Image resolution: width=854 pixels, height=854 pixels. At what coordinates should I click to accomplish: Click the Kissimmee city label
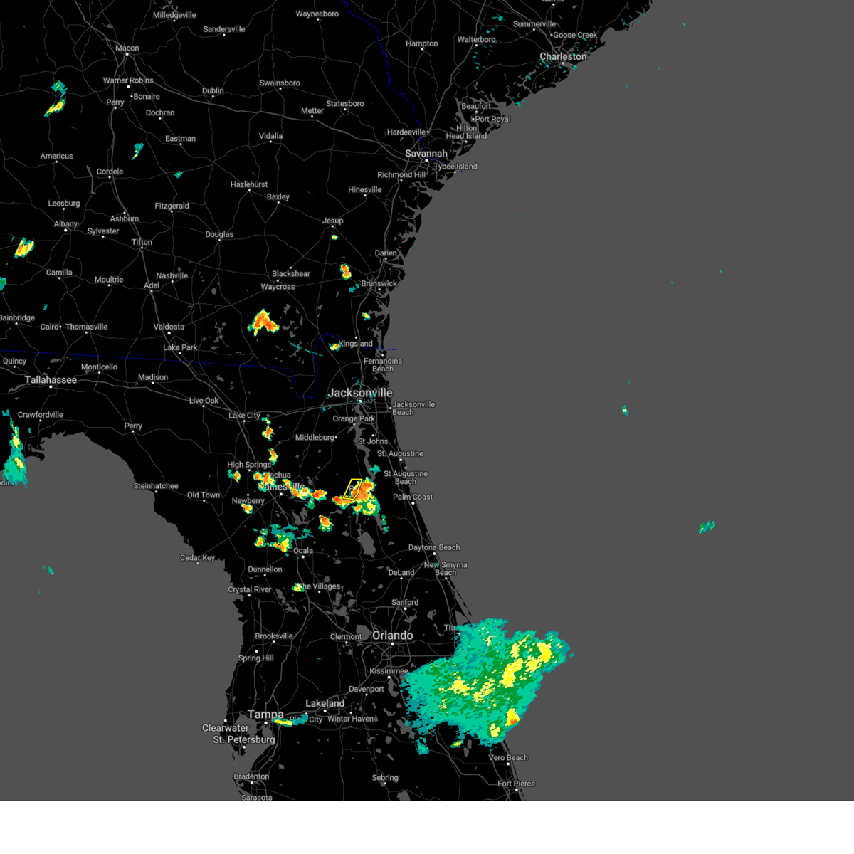click(x=389, y=671)
